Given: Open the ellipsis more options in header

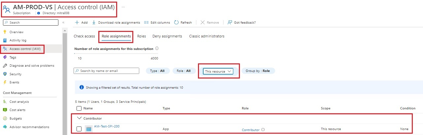Looking at the screenshot, I should [123, 7].
